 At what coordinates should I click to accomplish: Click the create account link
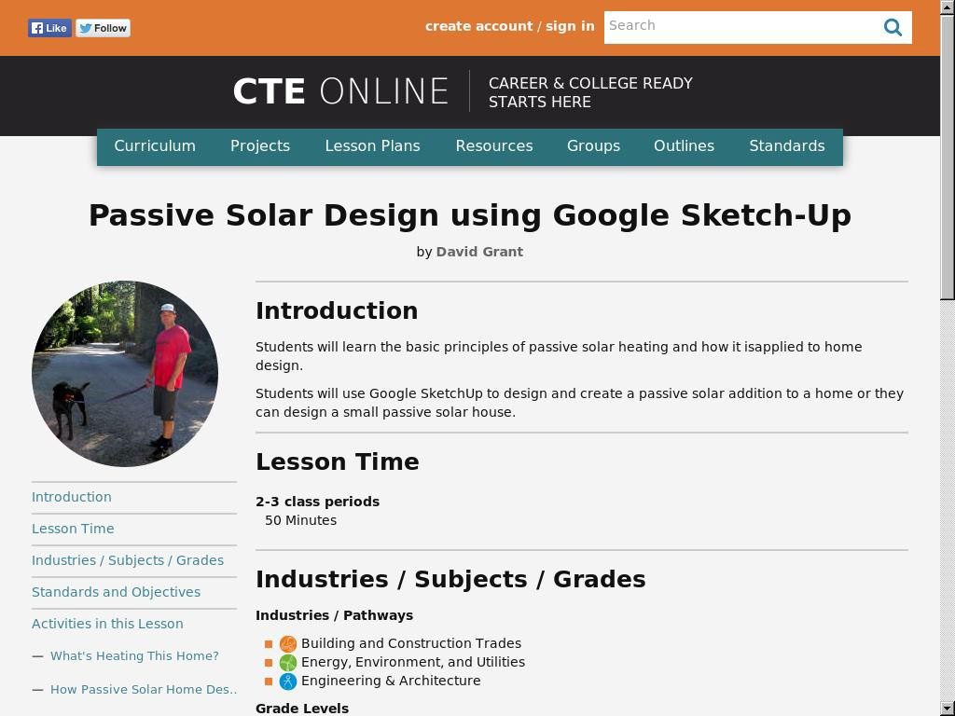click(x=478, y=26)
